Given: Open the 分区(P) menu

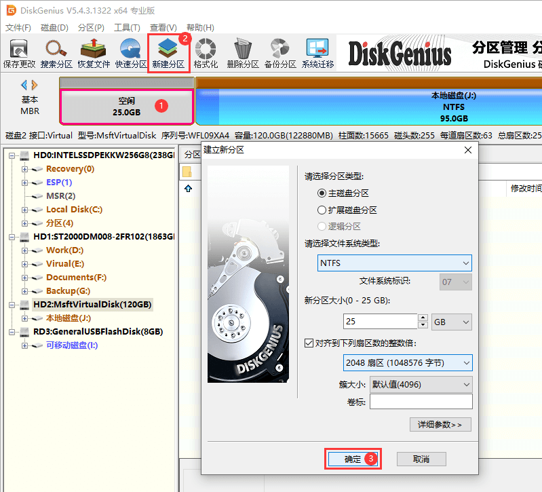Looking at the screenshot, I should coord(91,28).
